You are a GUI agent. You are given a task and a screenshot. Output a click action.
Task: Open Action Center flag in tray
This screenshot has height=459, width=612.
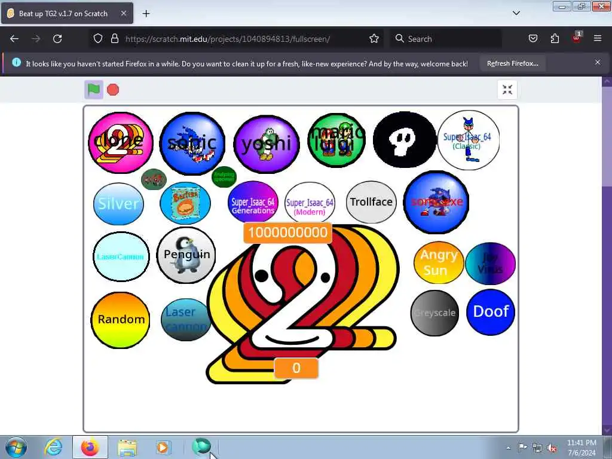click(x=522, y=448)
